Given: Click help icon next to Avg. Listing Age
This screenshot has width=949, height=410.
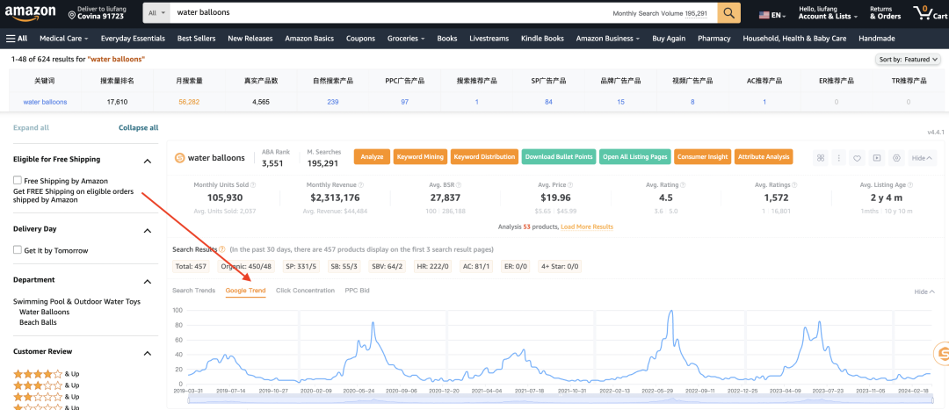Looking at the screenshot, I should pos(912,185).
